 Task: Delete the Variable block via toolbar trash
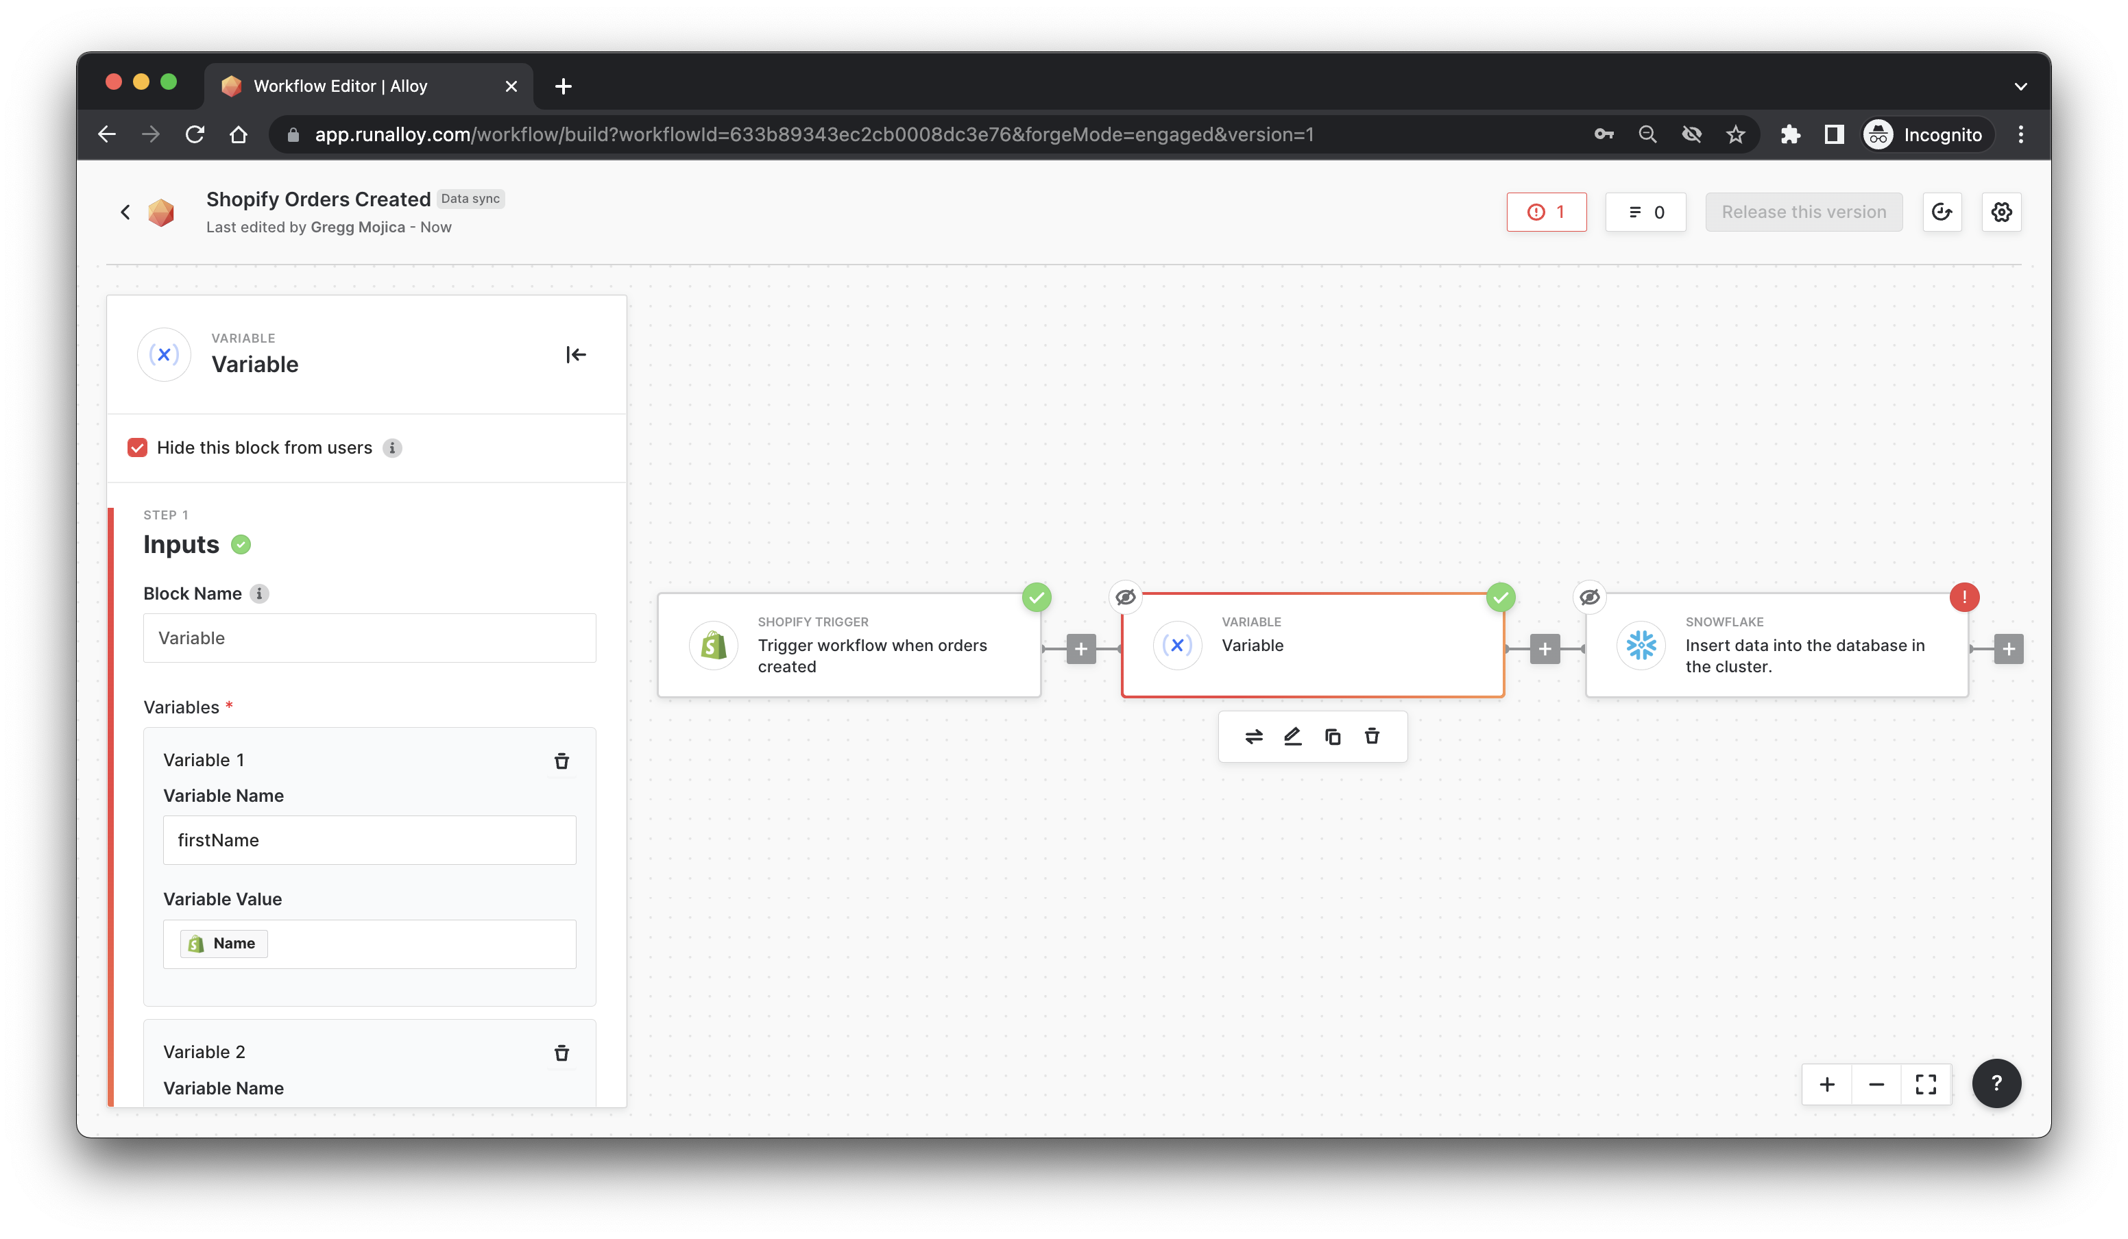(1373, 737)
